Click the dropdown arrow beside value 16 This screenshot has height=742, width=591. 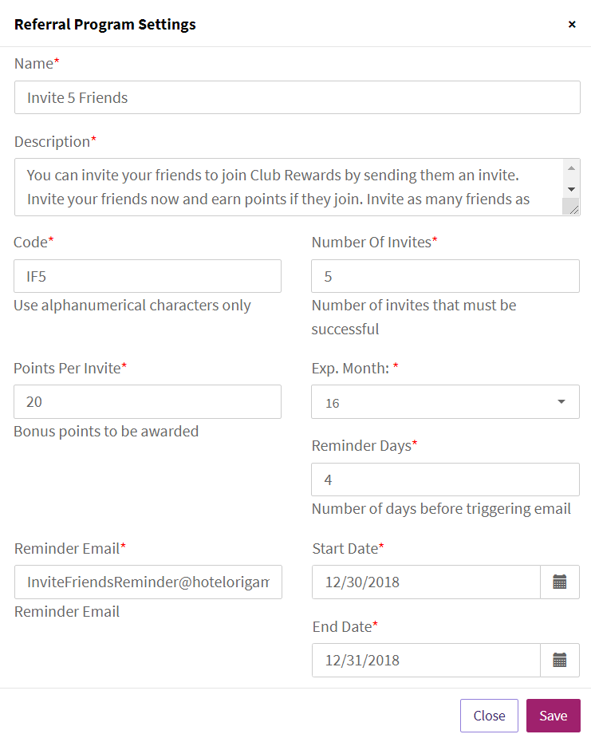point(561,402)
